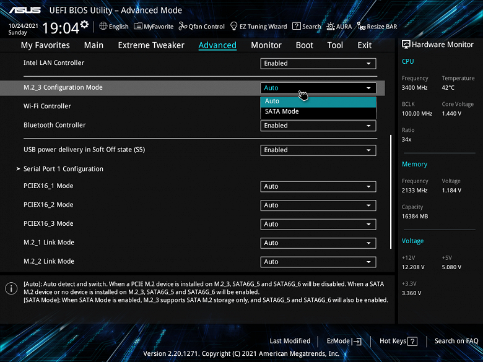Screen dimensions: 483x362
Task: Open MyFavorite list icon
Action: click(x=137, y=26)
